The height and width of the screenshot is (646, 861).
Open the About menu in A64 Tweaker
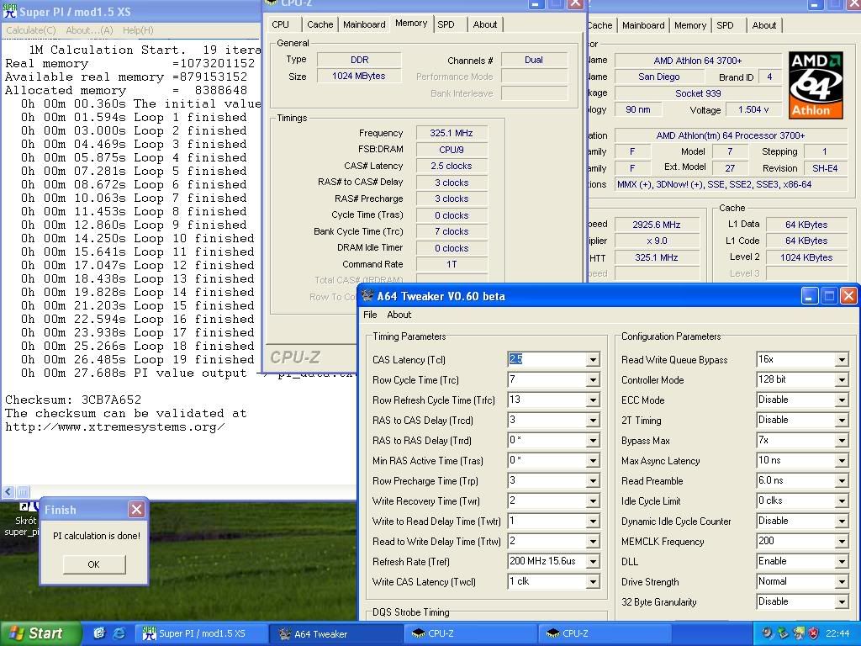(x=399, y=315)
